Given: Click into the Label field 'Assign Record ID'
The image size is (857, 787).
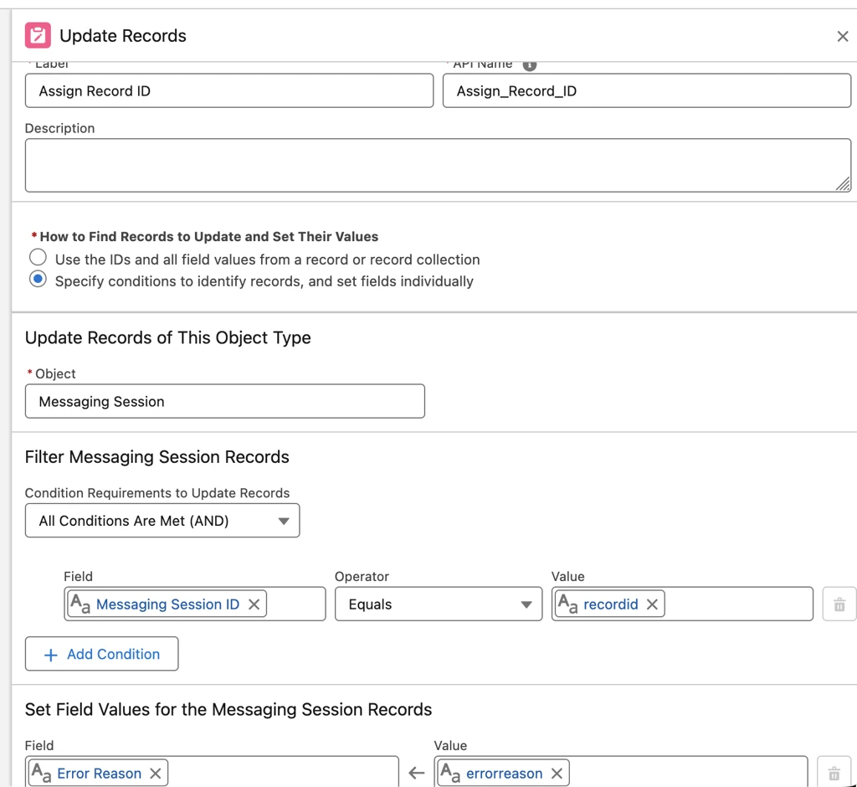Looking at the screenshot, I should pyautogui.click(x=229, y=90).
